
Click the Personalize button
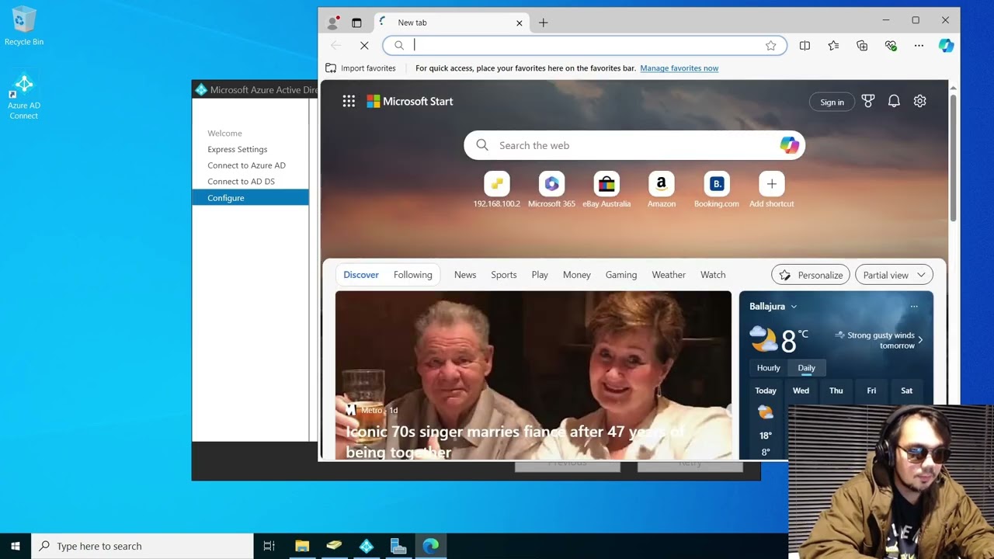[811, 275]
